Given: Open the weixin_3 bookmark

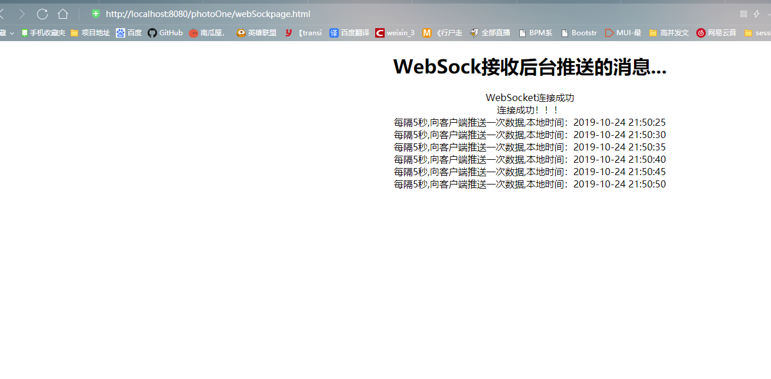Looking at the screenshot, I should coord(395,33).
